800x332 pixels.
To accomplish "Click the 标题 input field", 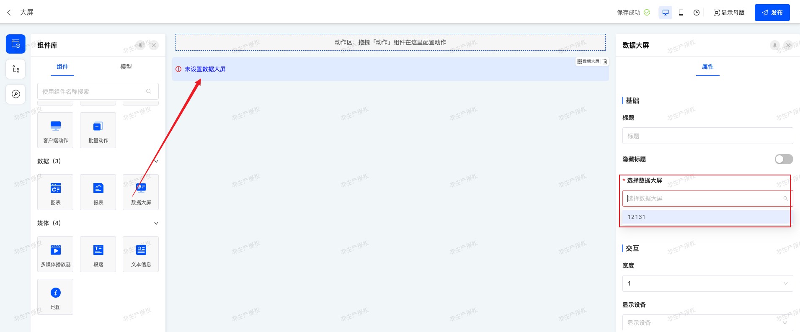I will click(x=708, y=136).
